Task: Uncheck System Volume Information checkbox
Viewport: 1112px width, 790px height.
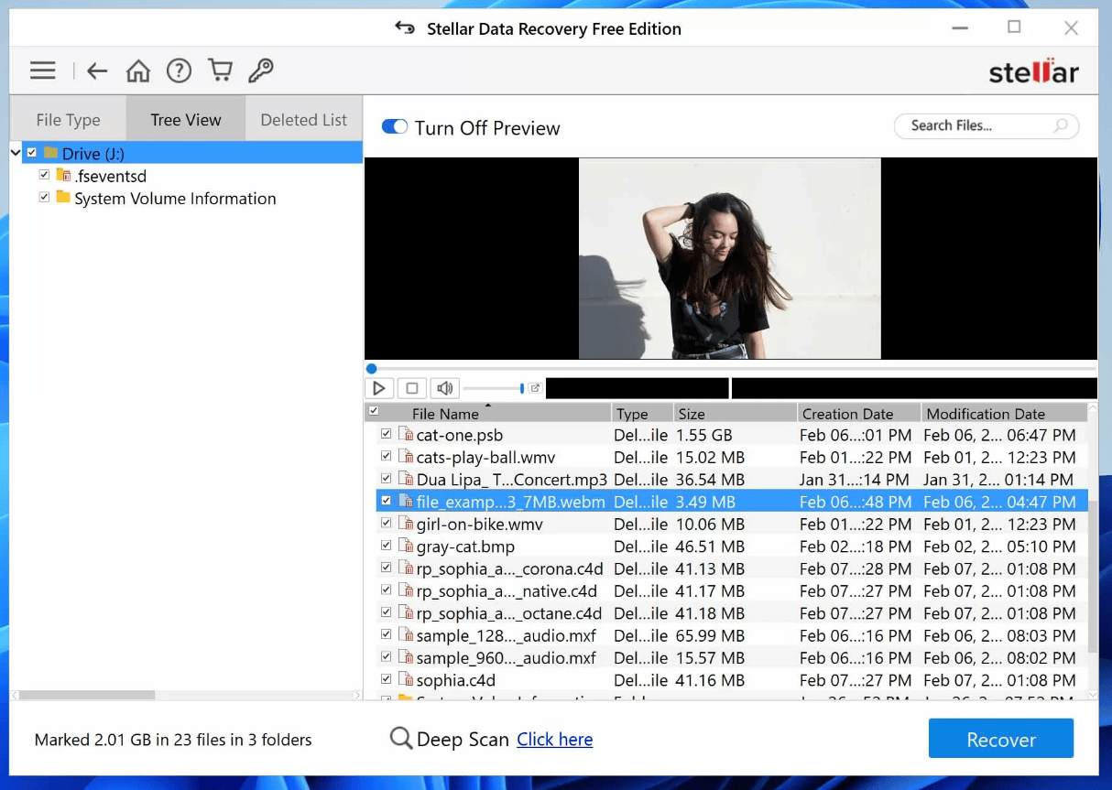Action: tap(44, 197)
